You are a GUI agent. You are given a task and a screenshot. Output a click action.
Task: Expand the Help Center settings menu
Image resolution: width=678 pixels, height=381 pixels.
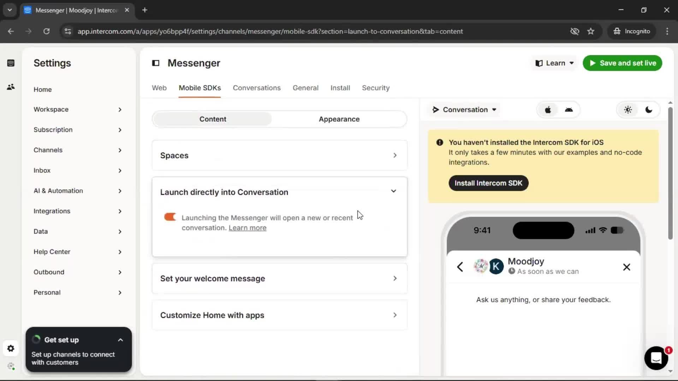(78, 252)
